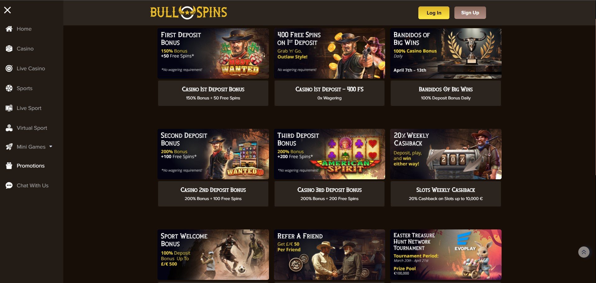Screen dimensions: 596x283
Task: Open Live Sport via its monitor icon
Action: (9, 108)
